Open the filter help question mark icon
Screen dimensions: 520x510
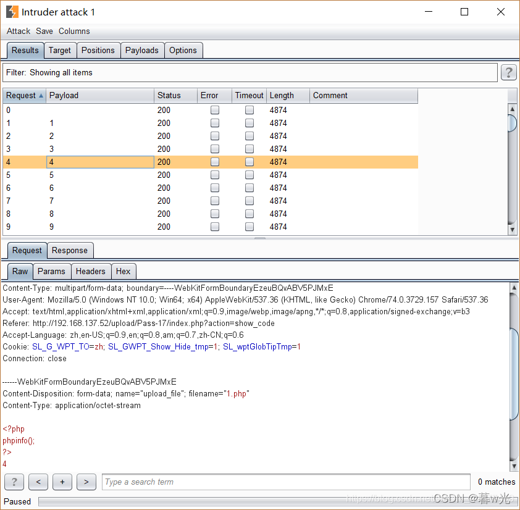tap(509, 72)
